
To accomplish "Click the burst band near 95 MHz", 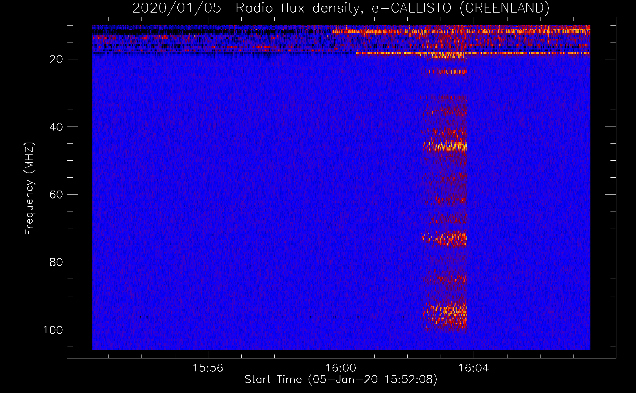I will (445, 315).
